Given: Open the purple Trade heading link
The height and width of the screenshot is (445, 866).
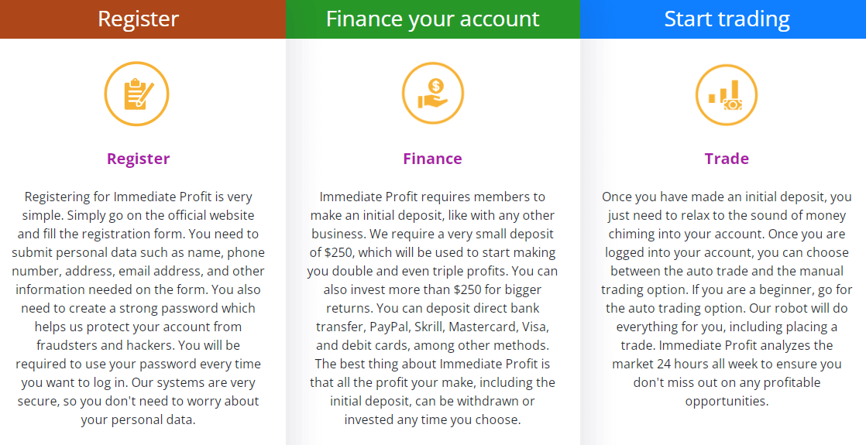Looking at the screenshot, I should click(x=727, y=159).
